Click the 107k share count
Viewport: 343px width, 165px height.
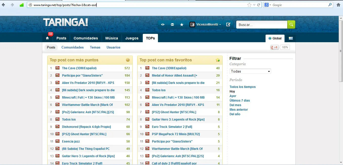[x=285, y=47]
